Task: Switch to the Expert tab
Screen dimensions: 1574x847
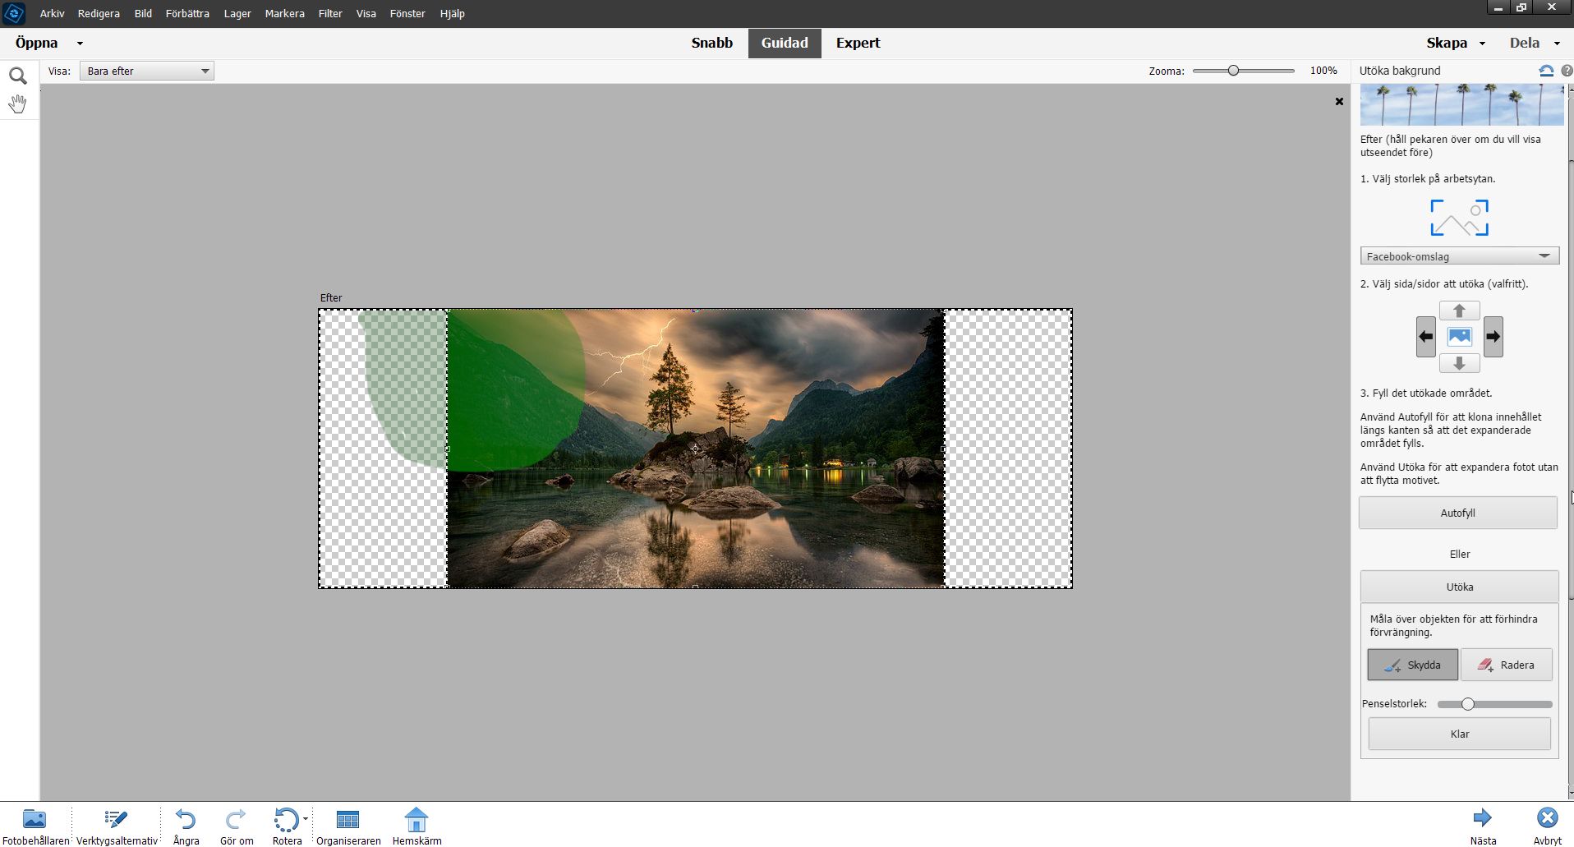Action: (x=858, y=44)
